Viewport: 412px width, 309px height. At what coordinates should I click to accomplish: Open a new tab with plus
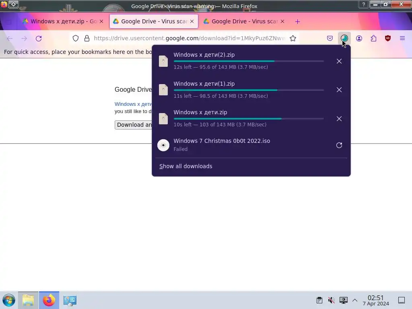tap(297, 22)
